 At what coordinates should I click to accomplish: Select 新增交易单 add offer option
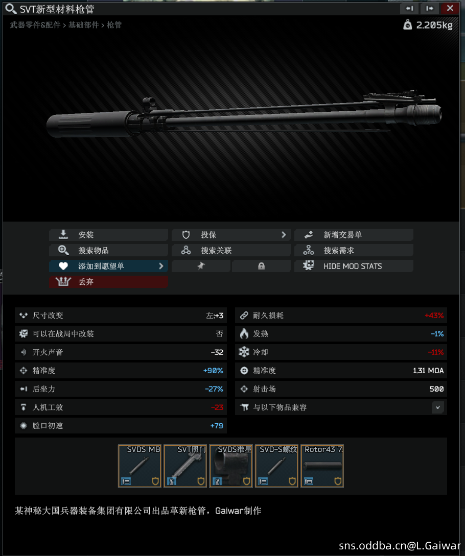pyautogui.click(x=354, y=235)
